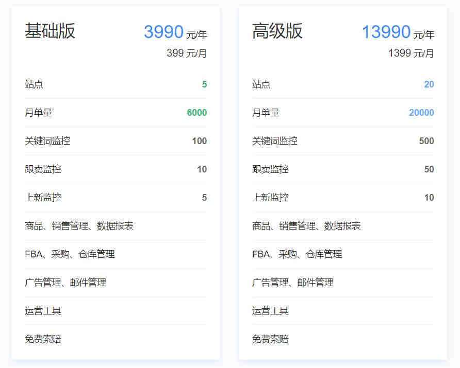460x368 pixels.
Task: Click 运营工具 in 高级版 card
Action: (x=271, y=311)
